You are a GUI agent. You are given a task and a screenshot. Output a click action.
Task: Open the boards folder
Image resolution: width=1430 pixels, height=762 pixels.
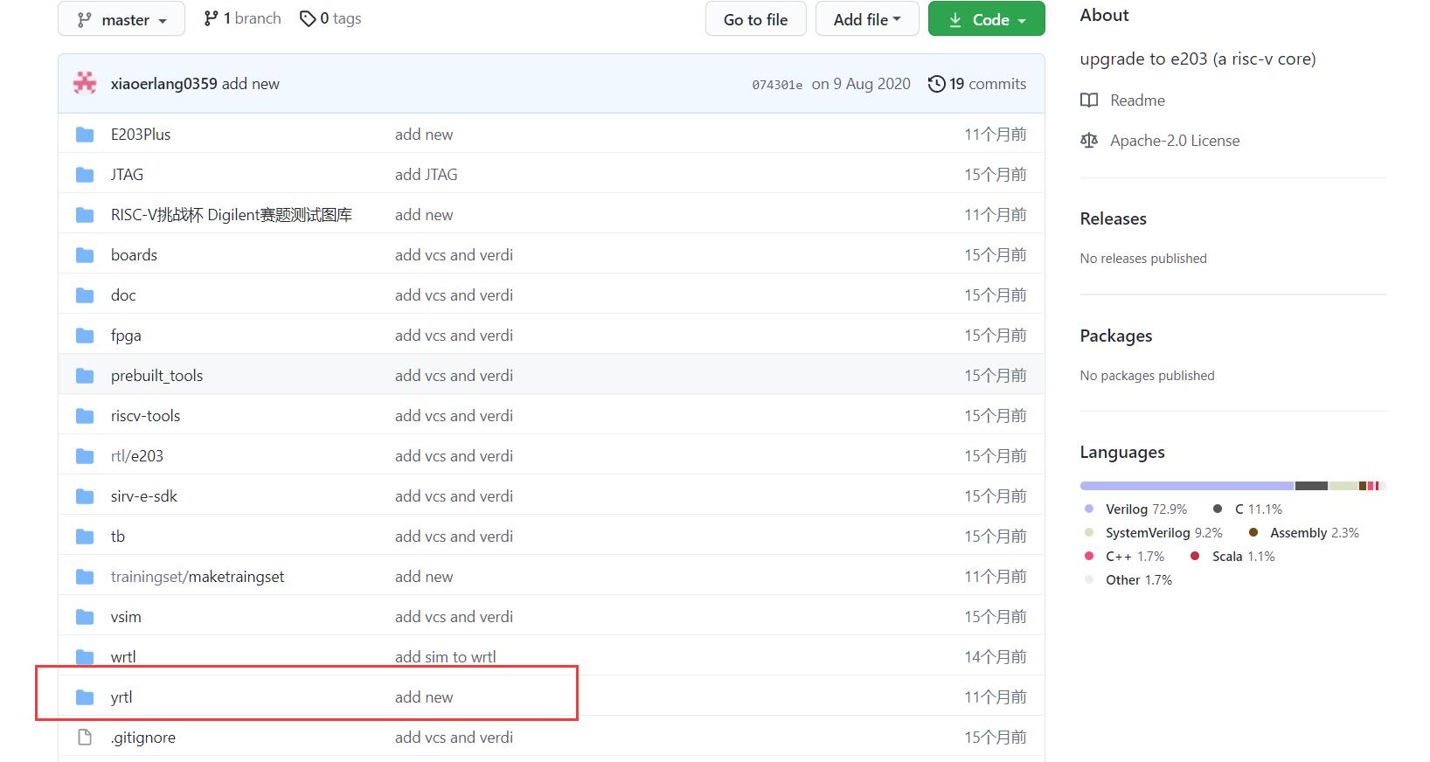134,255
